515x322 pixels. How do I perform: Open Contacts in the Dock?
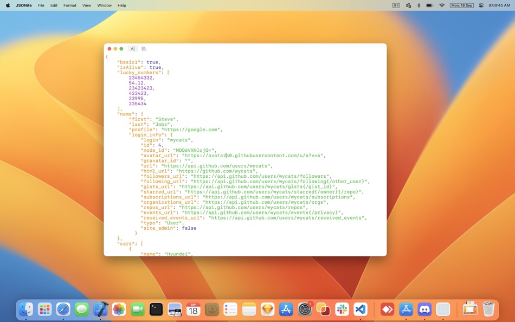(x=212, y=309)
